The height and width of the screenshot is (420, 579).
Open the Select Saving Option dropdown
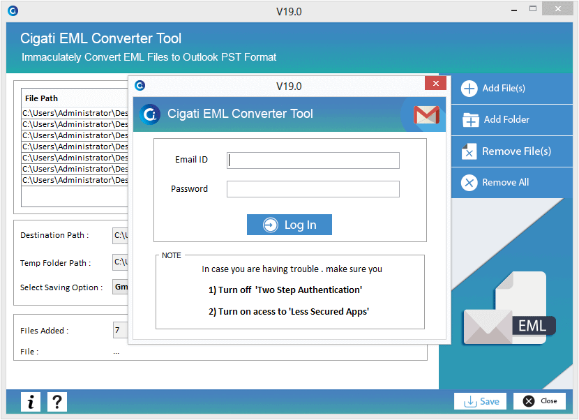click(x=121, y=287)
